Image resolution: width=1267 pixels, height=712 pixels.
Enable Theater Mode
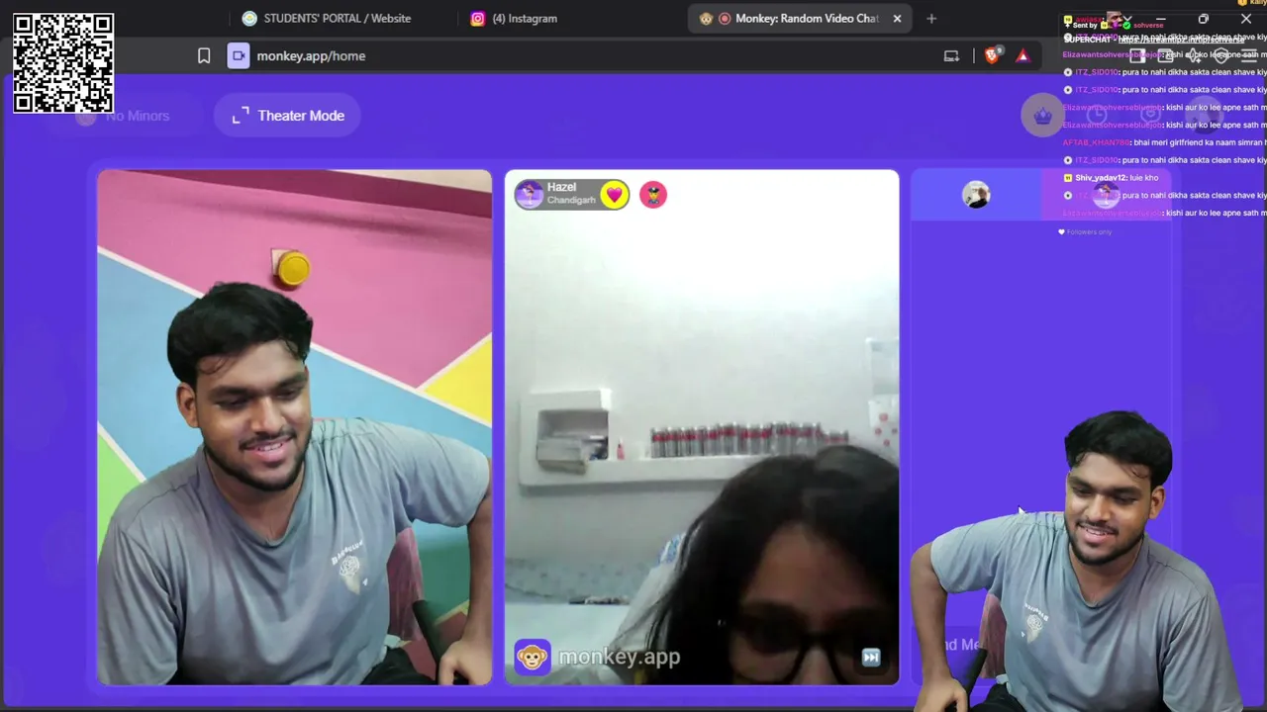coord(287,116)
